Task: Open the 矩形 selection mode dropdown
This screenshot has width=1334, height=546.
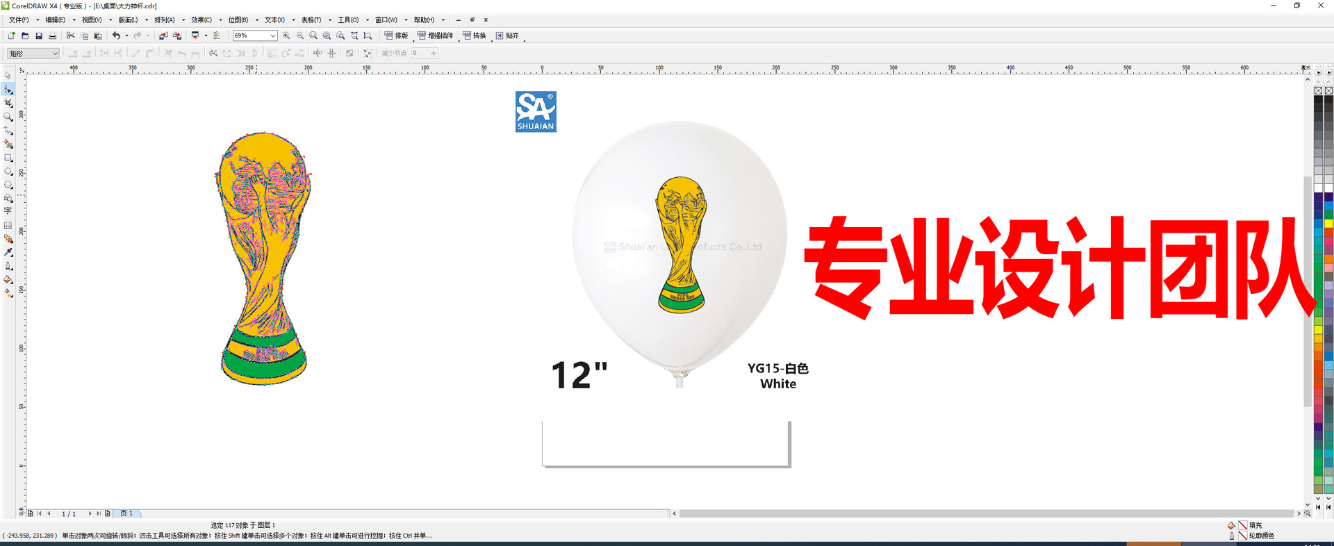Action: 33,53
